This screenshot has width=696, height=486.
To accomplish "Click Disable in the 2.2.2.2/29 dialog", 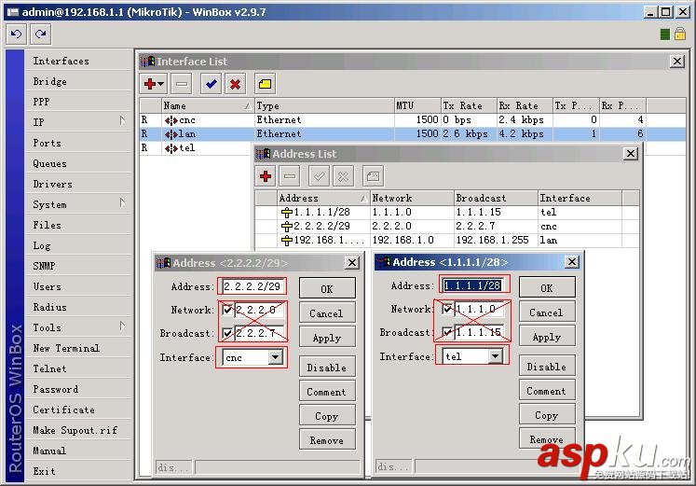I will [327, 368].
